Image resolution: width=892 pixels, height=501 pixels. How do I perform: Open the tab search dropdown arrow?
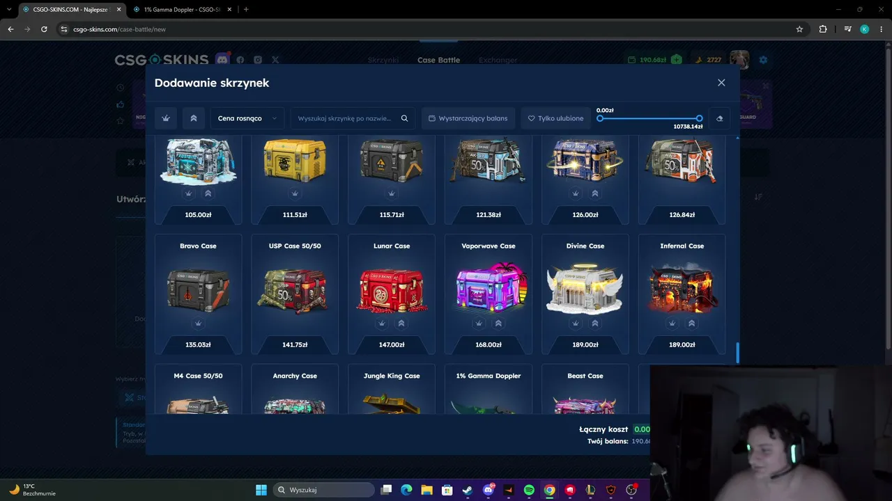point(8,9)
